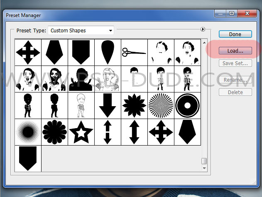Click the Load... button

[x=235, y=51]
